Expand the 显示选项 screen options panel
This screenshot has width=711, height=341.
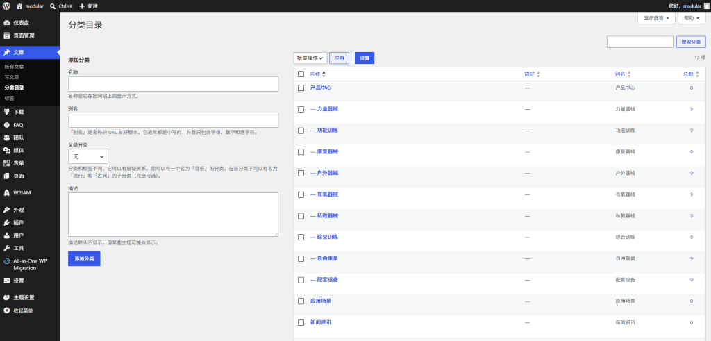pos(657,18)
